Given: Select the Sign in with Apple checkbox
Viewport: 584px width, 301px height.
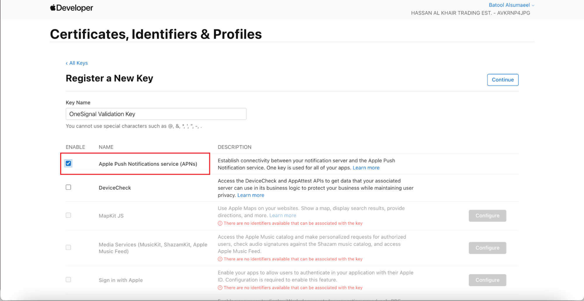Looking at the screenshot, I should click(68, 280).
